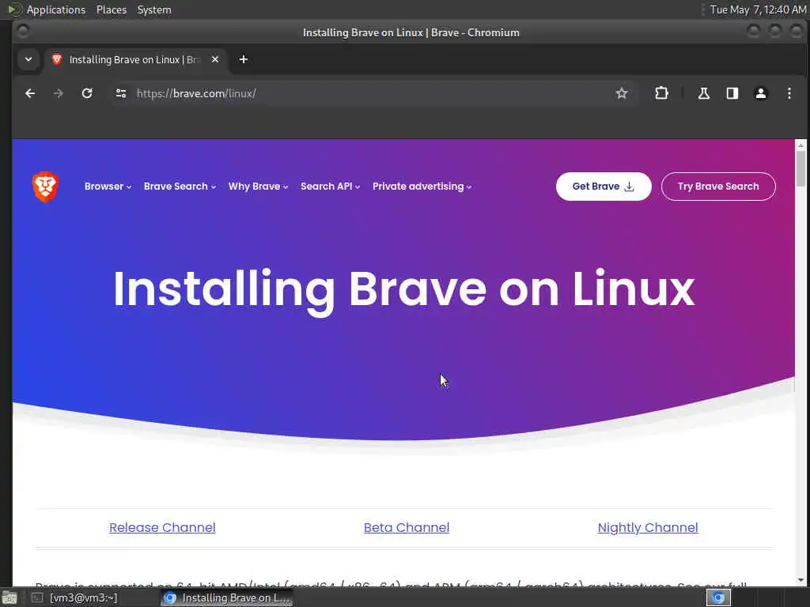Open the System menu
The width and height of the screenshot is (810, 607).
click(154, 9)
